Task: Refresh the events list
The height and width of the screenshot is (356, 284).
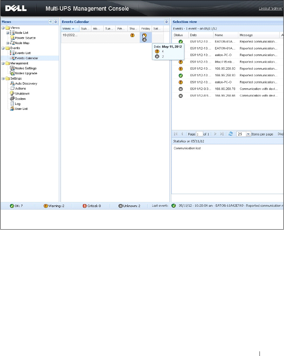Action: (x=231, y=134)
